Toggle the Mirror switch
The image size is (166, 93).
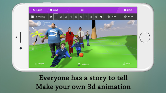click(x=41, y=24)
